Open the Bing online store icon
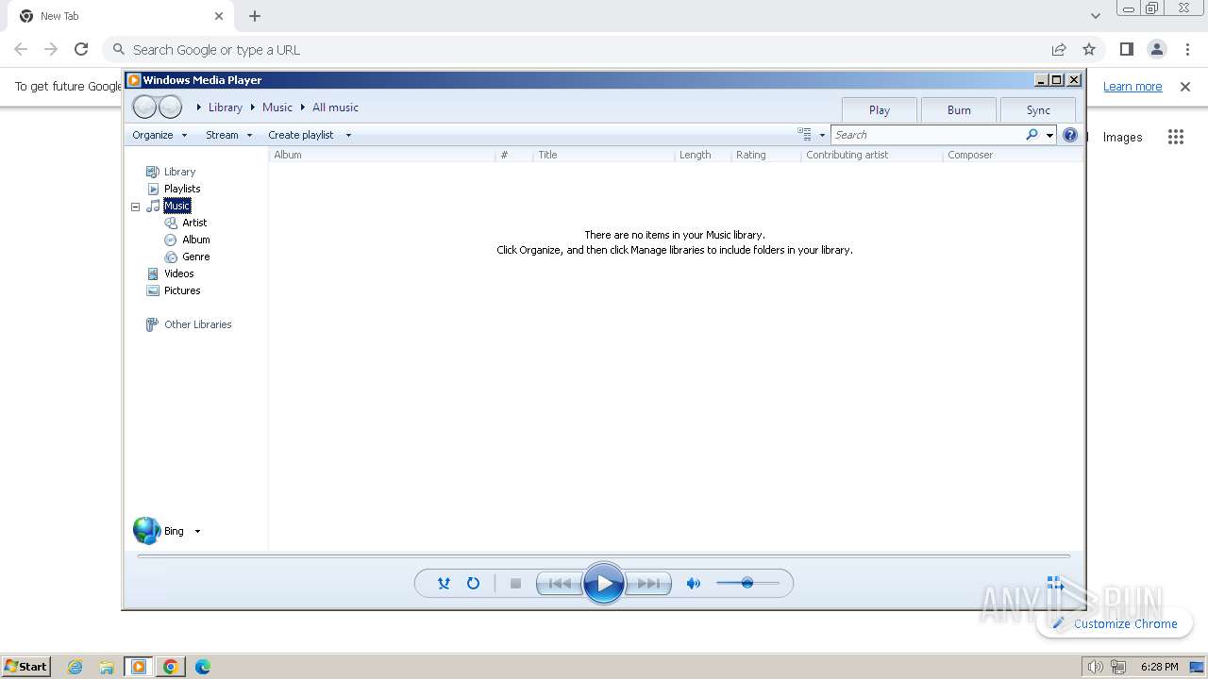1208x679 pixels. pos(146,531)
